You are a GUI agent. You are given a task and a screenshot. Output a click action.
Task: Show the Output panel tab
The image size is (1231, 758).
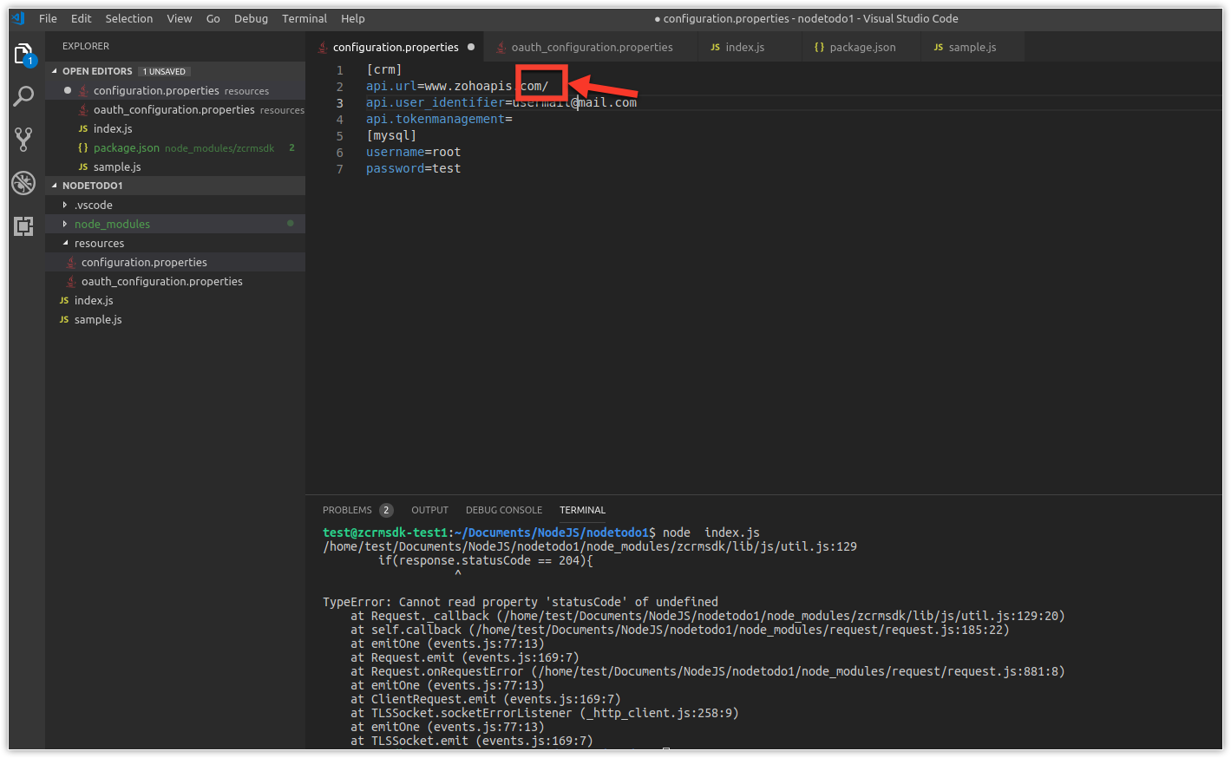(429, 510)
